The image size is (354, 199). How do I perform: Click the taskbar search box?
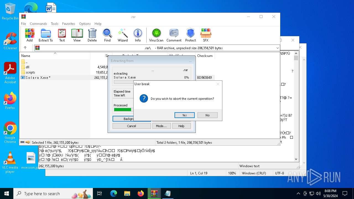point(54,193)
